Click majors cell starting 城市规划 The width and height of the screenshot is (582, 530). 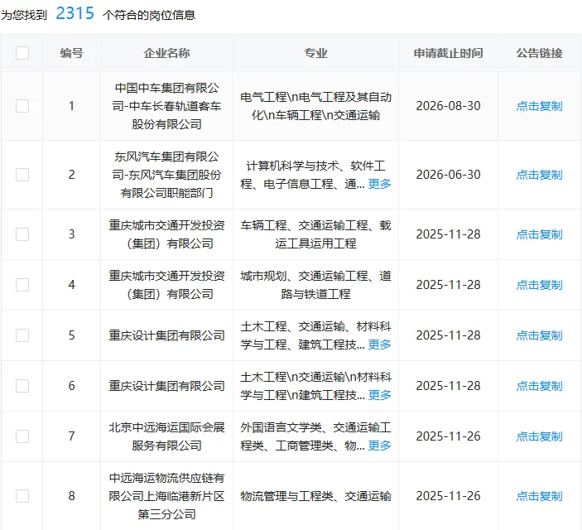[x=316, y=285]
